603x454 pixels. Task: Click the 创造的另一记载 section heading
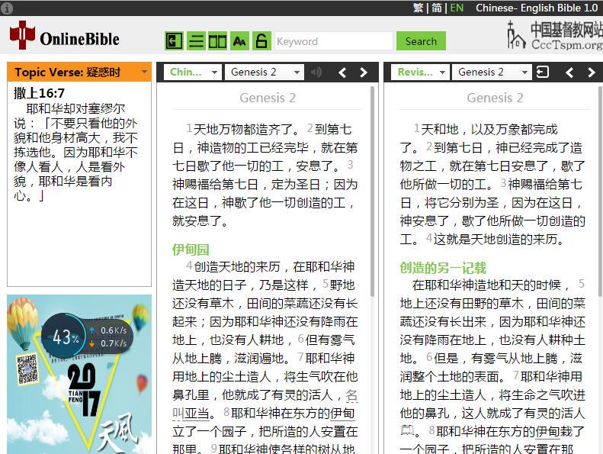click(x=443, y=268)
